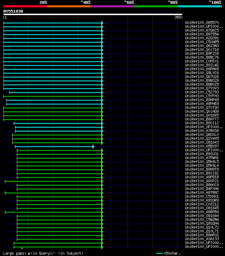The image size is (225, 256).
Task: Select the UniRef100_B9SU31 label
Action: [x=202, y=154]
